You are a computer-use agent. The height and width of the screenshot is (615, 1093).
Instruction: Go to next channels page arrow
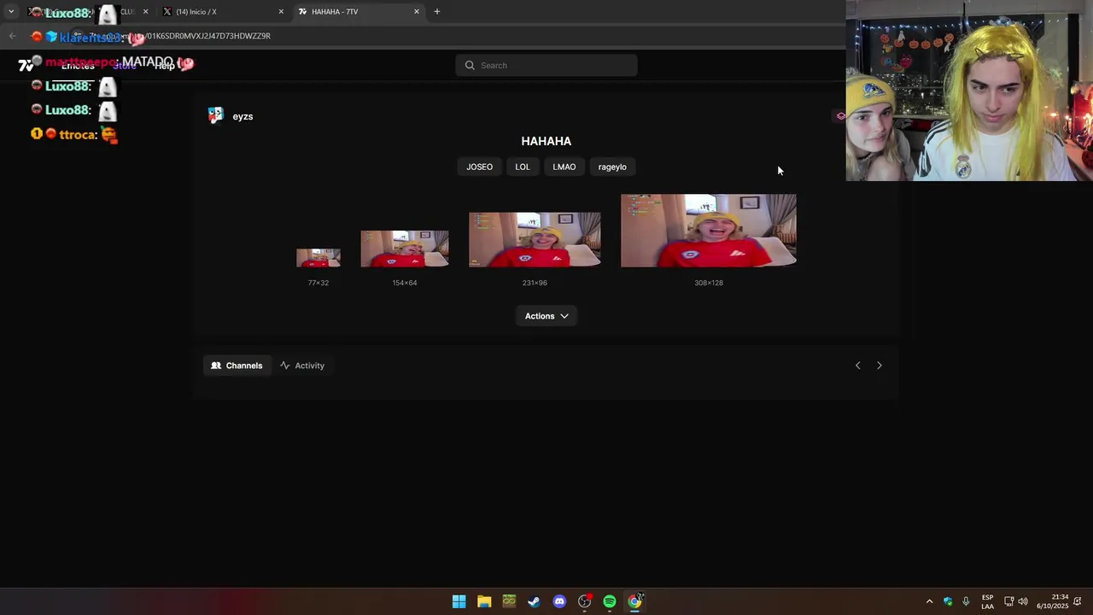(x=880, y=366)
